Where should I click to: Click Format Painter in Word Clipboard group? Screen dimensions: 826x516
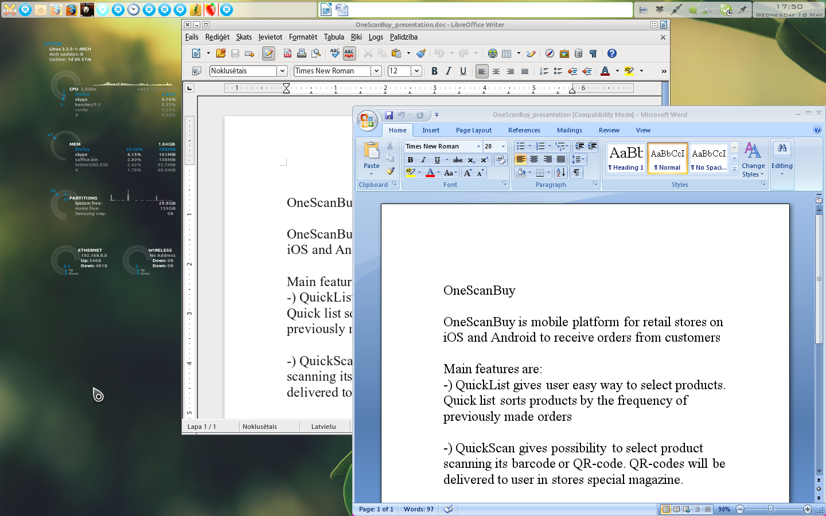tap(390, 171)
